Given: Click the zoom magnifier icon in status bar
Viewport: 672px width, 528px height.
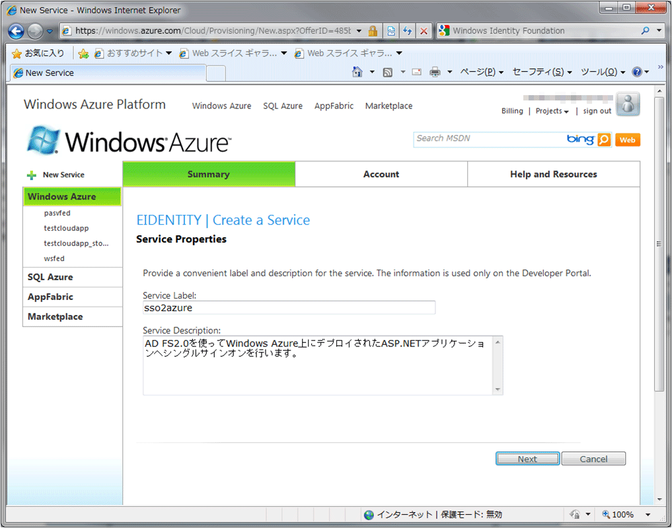Looking at the screenshot, I should (x=606, y=514).
